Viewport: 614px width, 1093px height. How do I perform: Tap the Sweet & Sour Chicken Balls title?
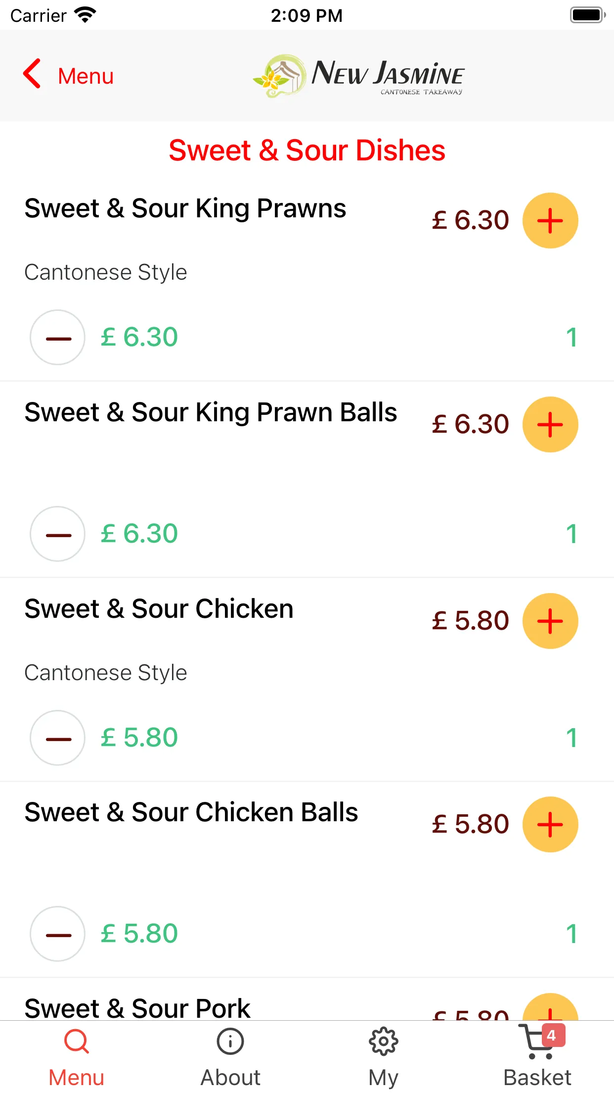point(191,812)
